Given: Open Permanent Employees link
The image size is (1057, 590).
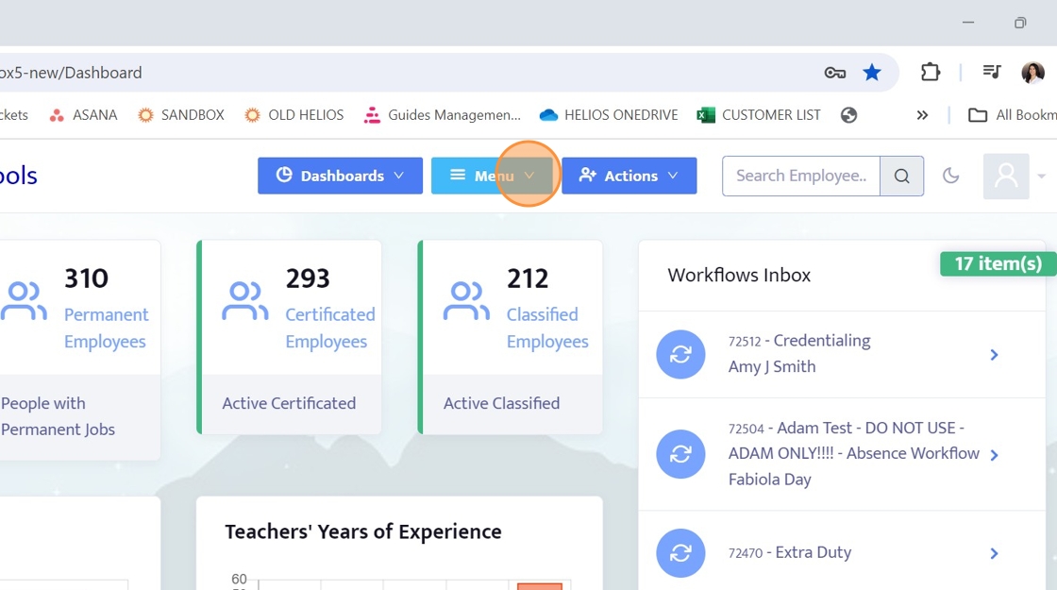Looking at the screenshot, I should pyautogui.click(x=106, y=328).
